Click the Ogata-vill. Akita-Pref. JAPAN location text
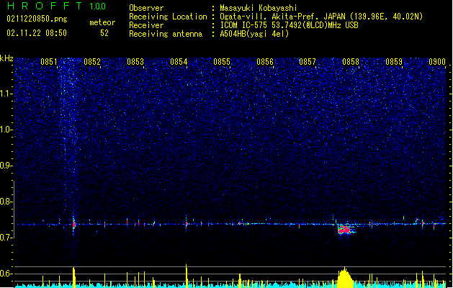453x288 pixels. pos(321,17)
